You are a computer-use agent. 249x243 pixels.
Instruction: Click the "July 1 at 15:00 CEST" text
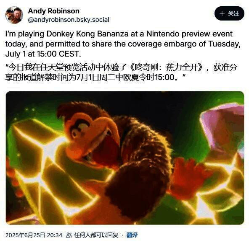pos(43,54)
